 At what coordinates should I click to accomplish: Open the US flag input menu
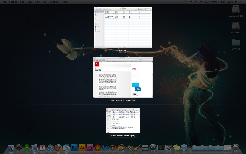coord(201,2)
